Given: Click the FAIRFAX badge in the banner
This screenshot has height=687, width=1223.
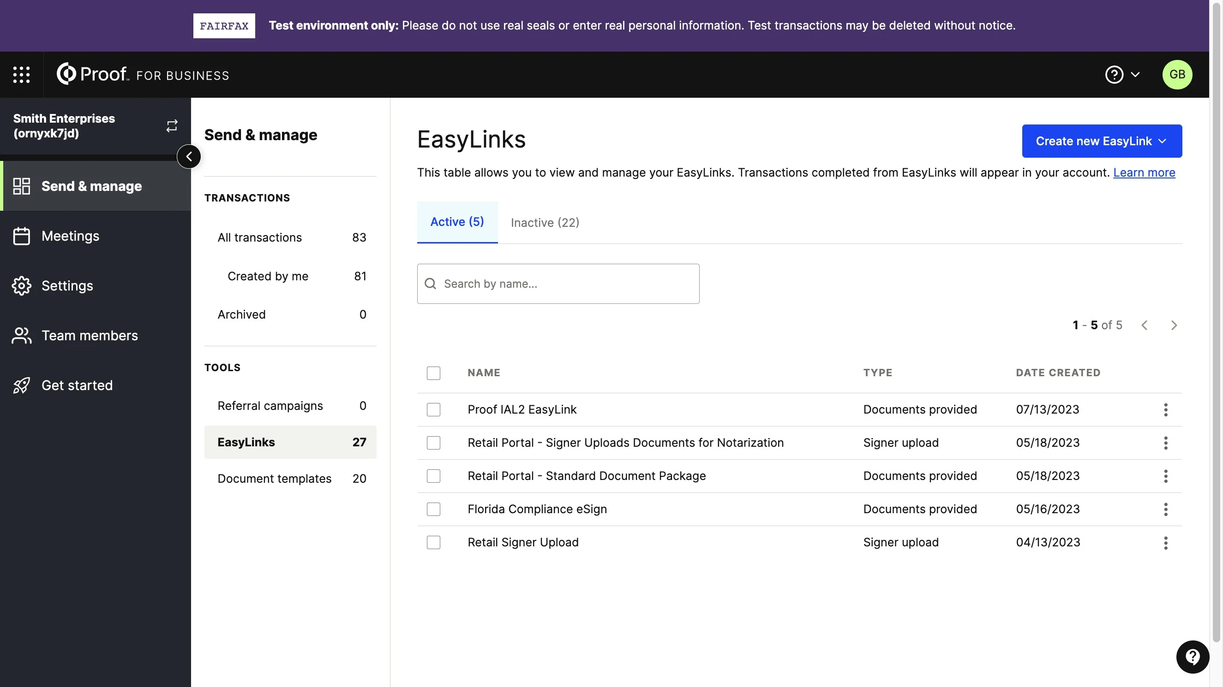Looking at the screenshot, I should [x=224, y=26].
